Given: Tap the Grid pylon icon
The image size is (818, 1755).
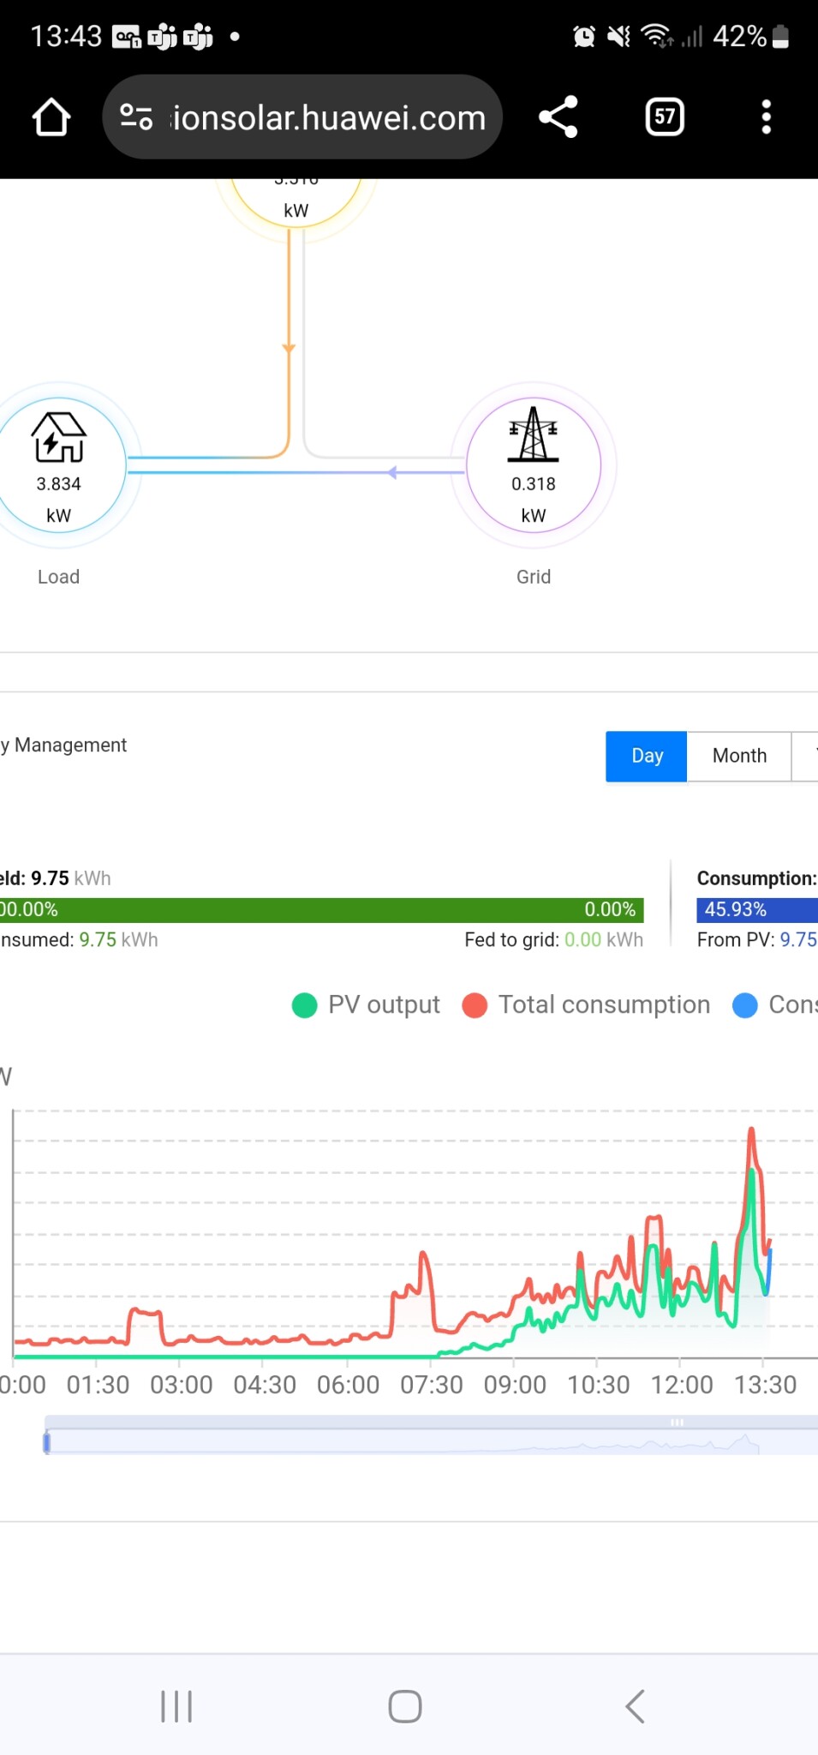Looking at the screenshot, I should pyautogui.click(x=533, y=434).
